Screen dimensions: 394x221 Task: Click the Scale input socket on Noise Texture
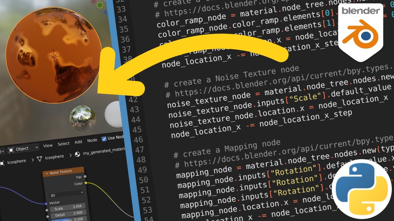pyautogui.click(x=47, y=210)
